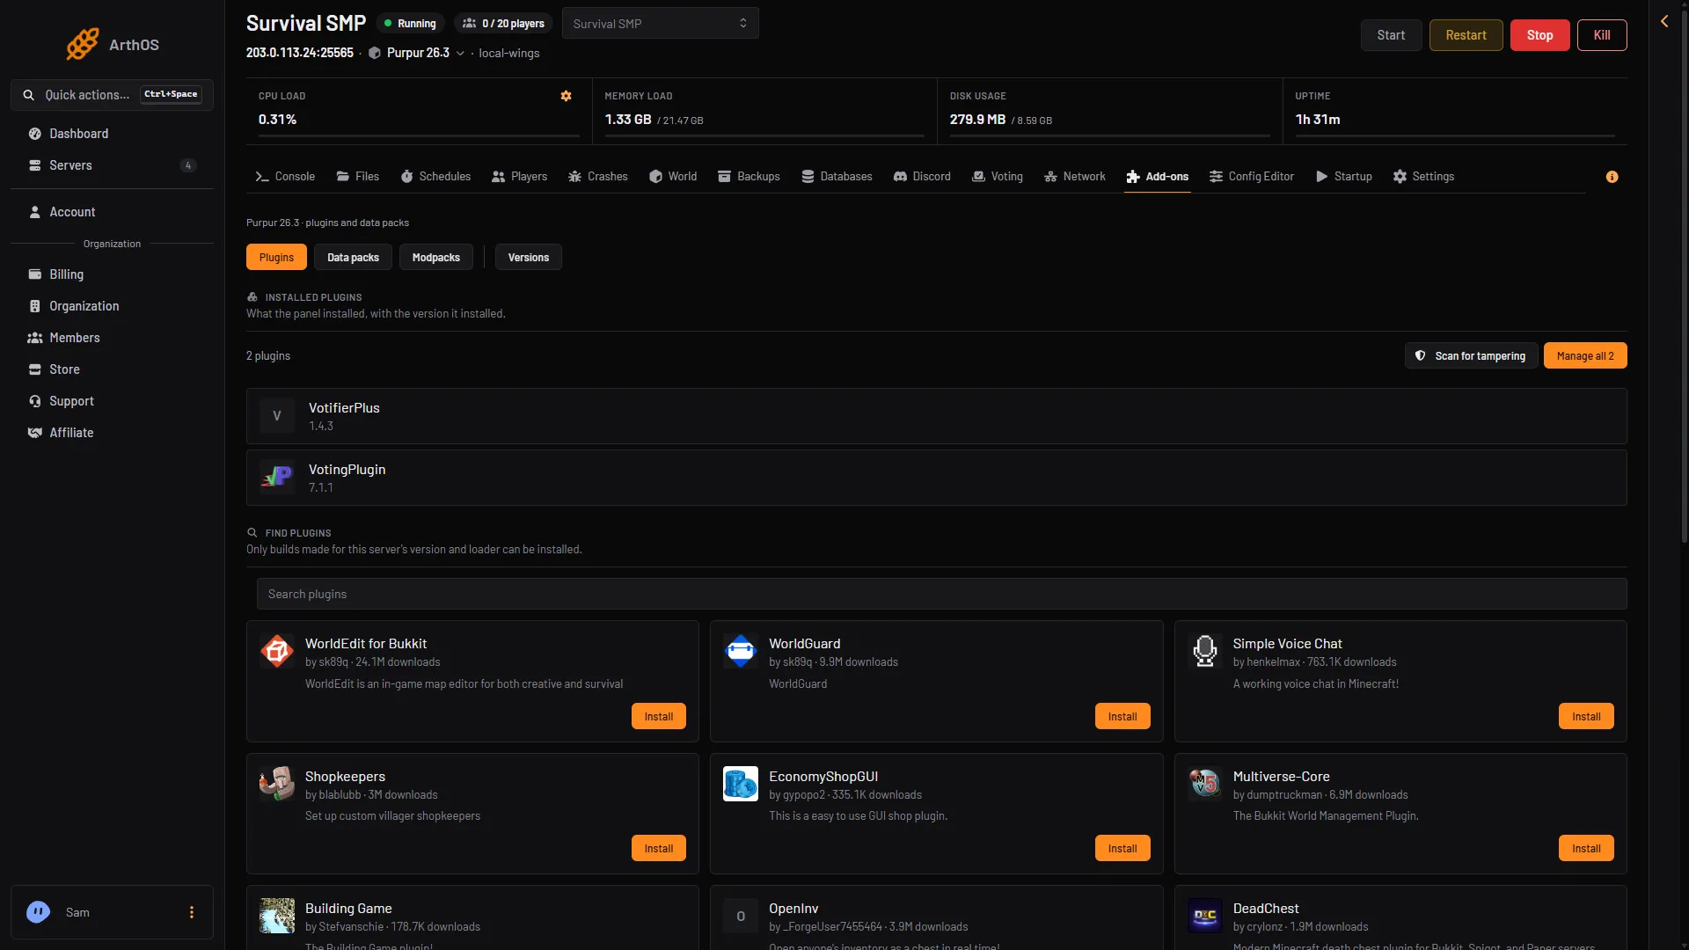Viewport: 1689px width, 950px height.
Task: Click the orange info icon by tabs
Action: click(x=1612, y=177)
